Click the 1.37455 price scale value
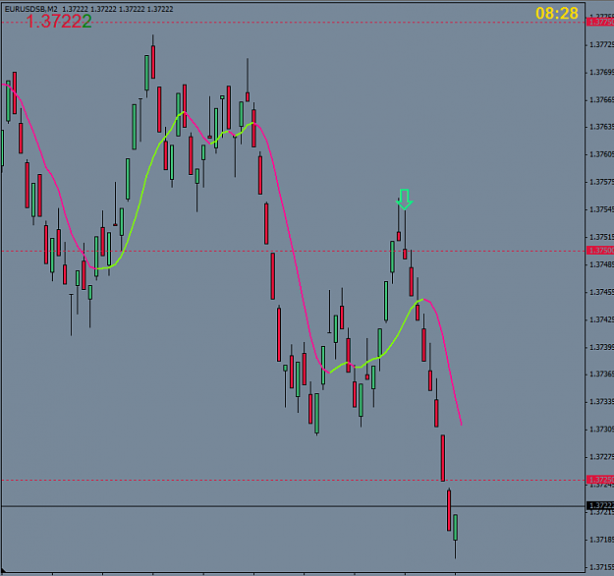 pyautogui.click(x=601, y=292)
